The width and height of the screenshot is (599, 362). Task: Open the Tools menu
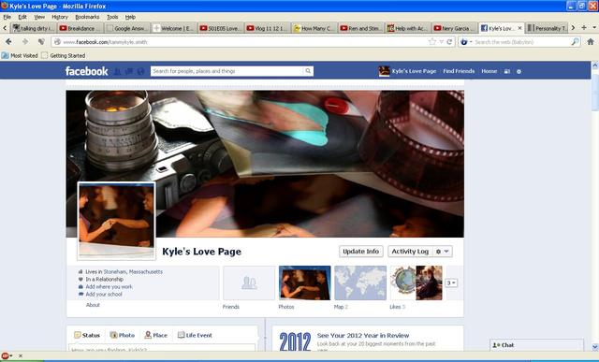click(112, 17)
